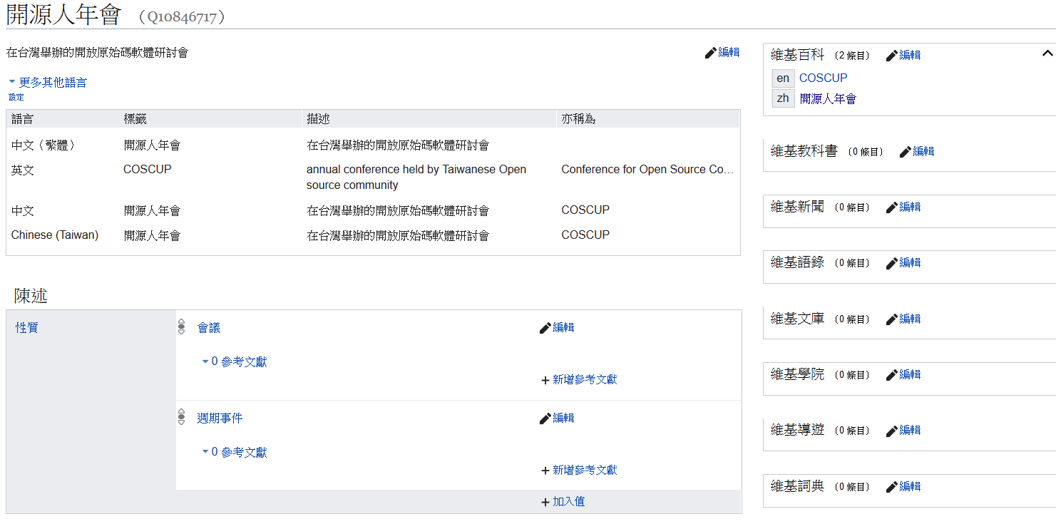Click the pencil icon beside the item description
The image size is (1056, 529).
(710, 53)
